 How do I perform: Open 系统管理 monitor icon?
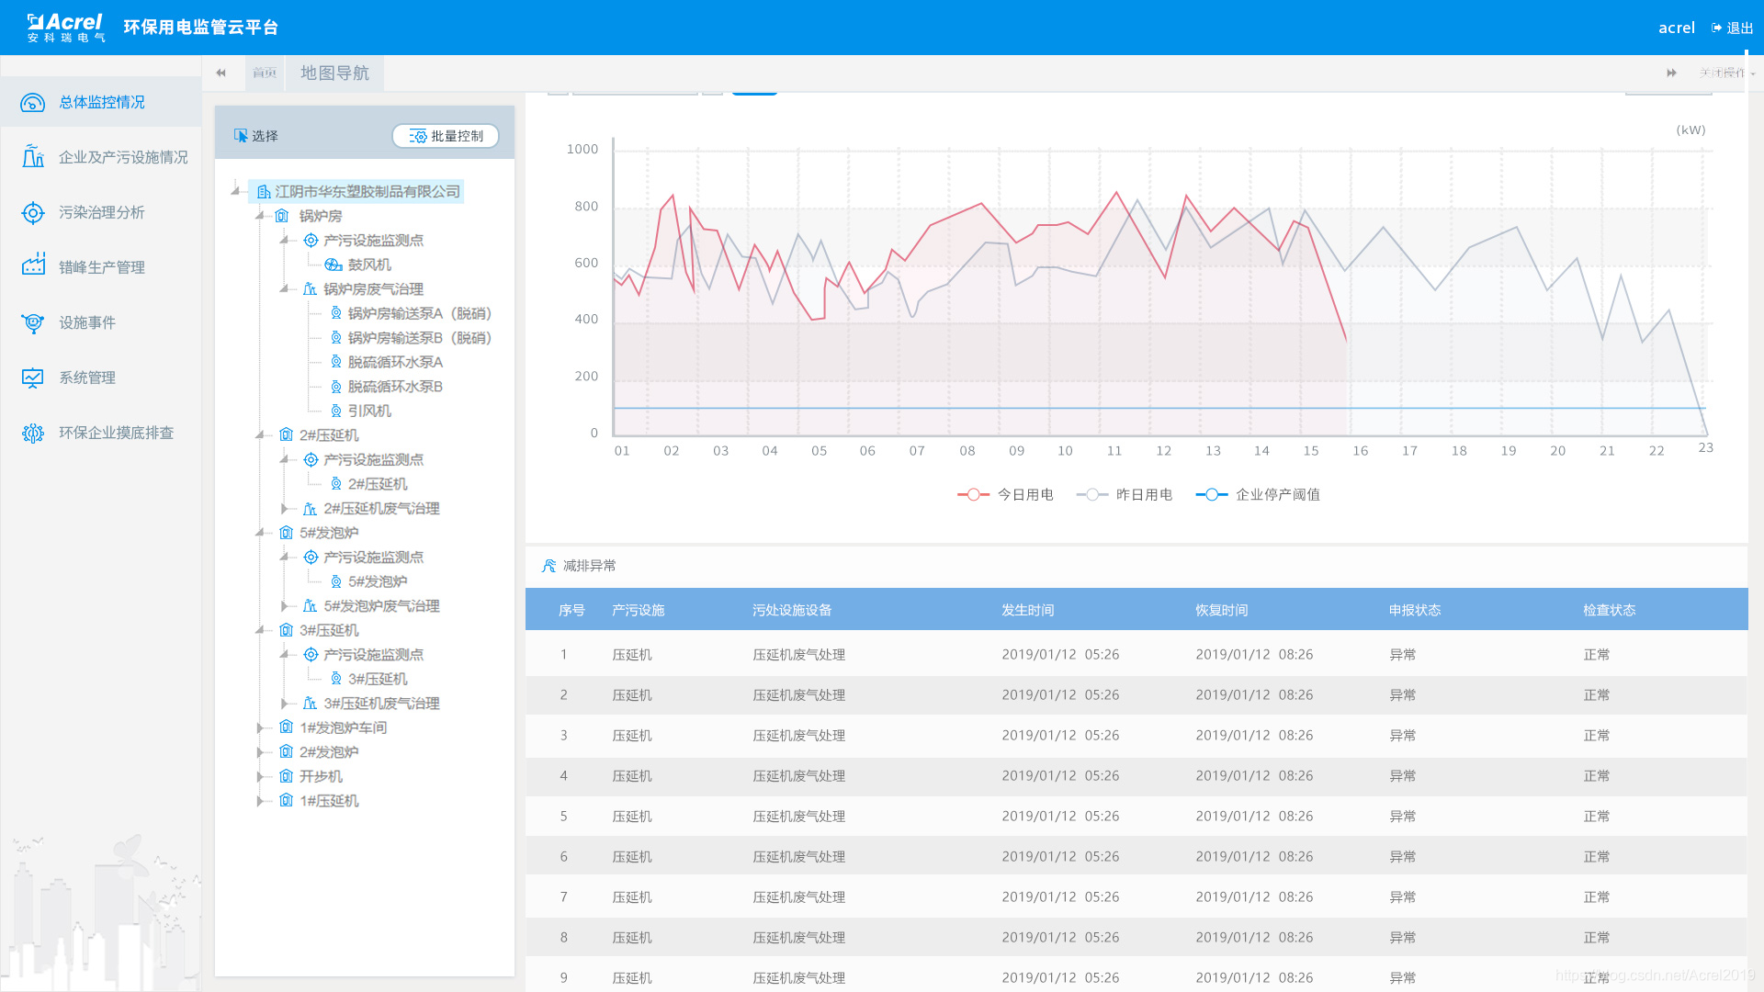[33, 378]
